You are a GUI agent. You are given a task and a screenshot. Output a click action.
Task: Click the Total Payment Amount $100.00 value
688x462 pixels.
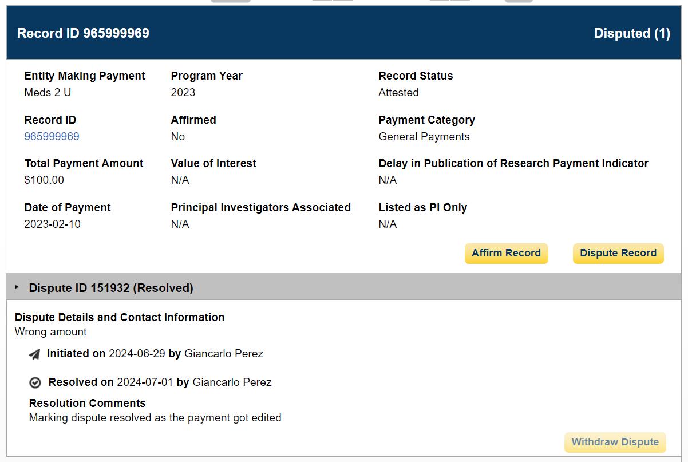tap(44, 180)
